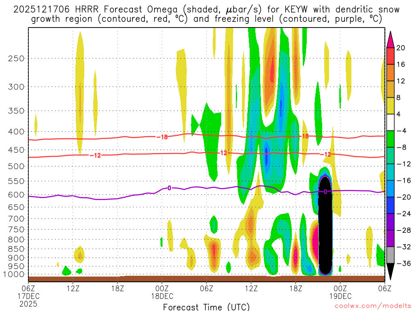Click the colorbar value -36 label
The image size is (415, 311).
pyautogui.click(x=404, y=263)
